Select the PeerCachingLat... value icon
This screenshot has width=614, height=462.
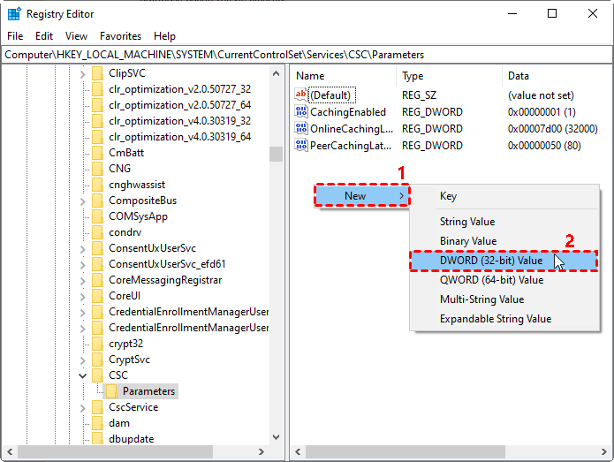[x=301, y=146]
